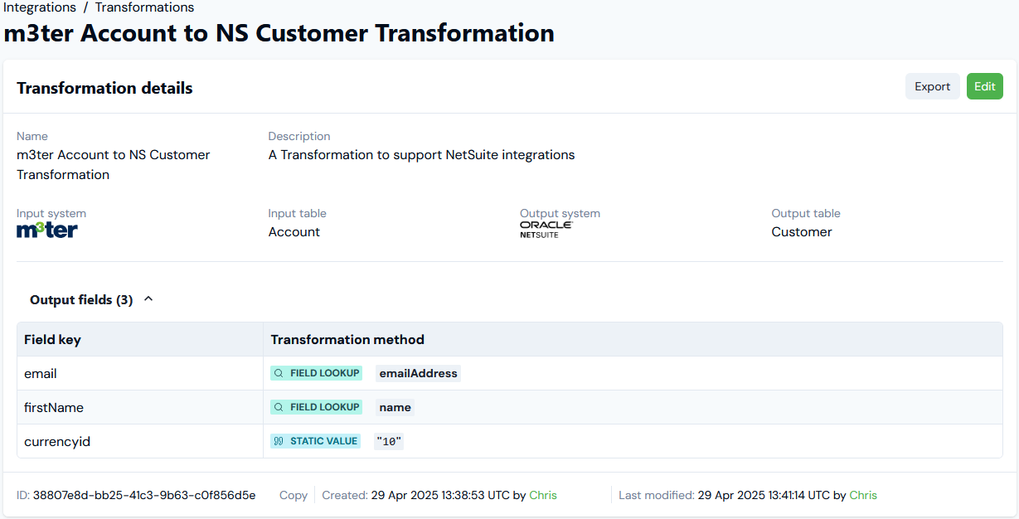Click the page title m3ter Account to NS Customer Transformation

pyautogui.click(x=279, y=33)
